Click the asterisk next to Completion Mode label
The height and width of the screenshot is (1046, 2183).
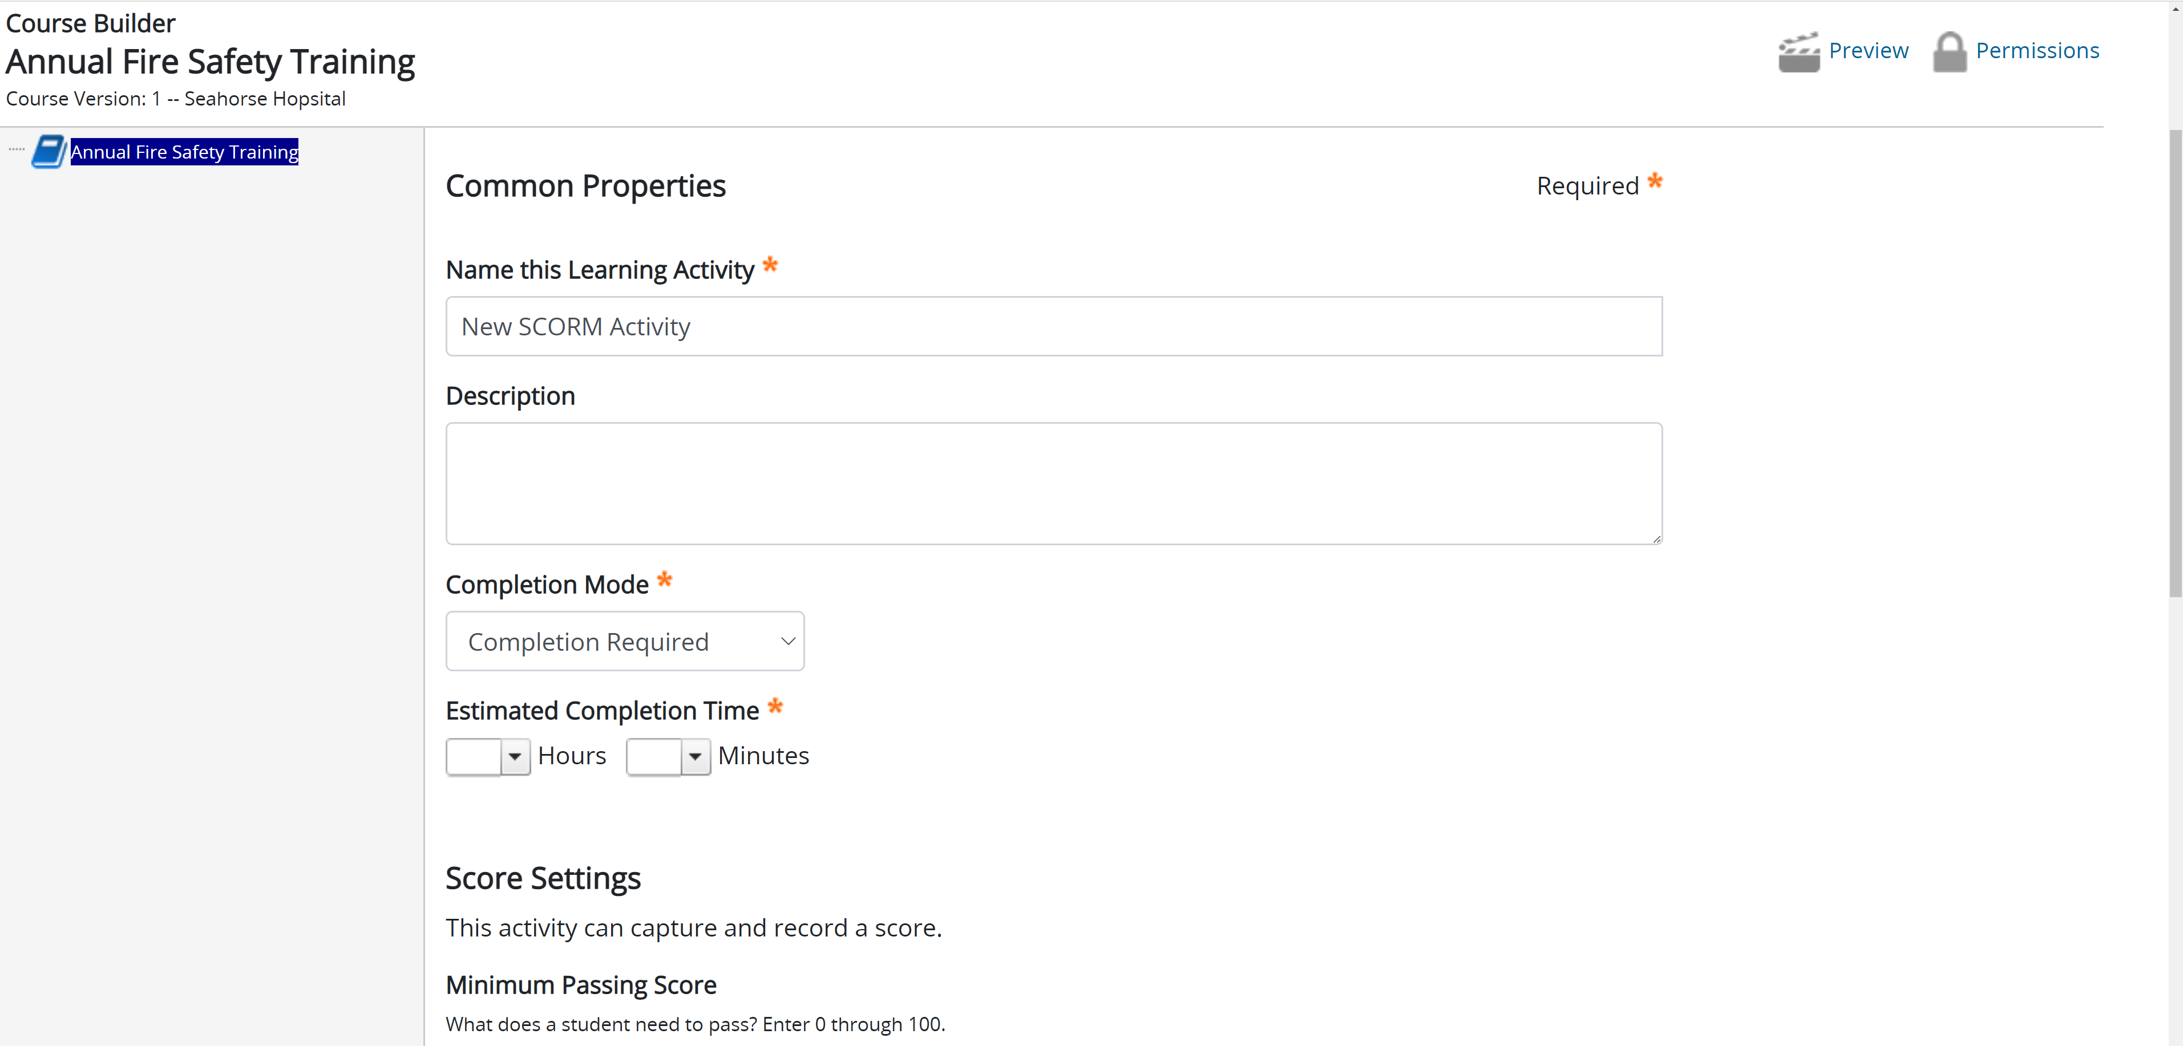coord(664,579)
